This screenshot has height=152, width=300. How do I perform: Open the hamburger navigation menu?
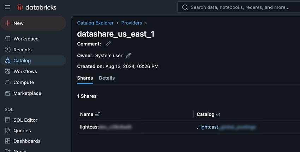(8, 7)
